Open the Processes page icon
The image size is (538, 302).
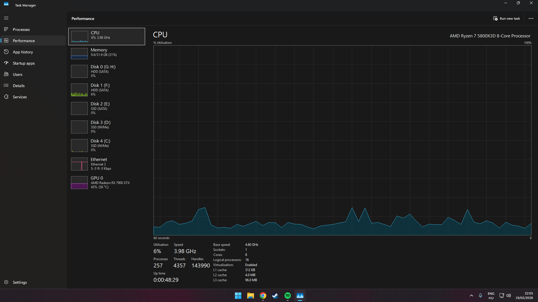[6, 29]
